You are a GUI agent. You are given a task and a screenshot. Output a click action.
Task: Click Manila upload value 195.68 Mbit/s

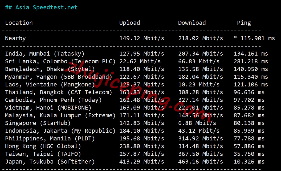pos(142,138)
